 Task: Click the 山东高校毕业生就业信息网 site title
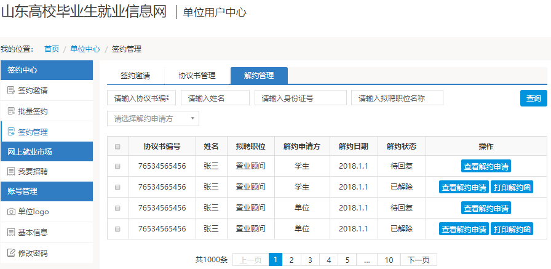pos(84,12)
